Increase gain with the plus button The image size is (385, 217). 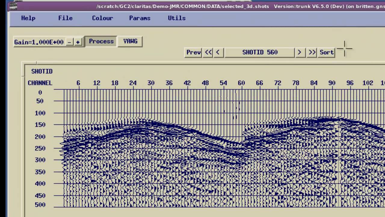[x=78, y=42]
